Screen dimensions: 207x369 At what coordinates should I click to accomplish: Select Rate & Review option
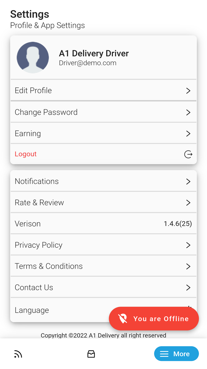(39, 203)
